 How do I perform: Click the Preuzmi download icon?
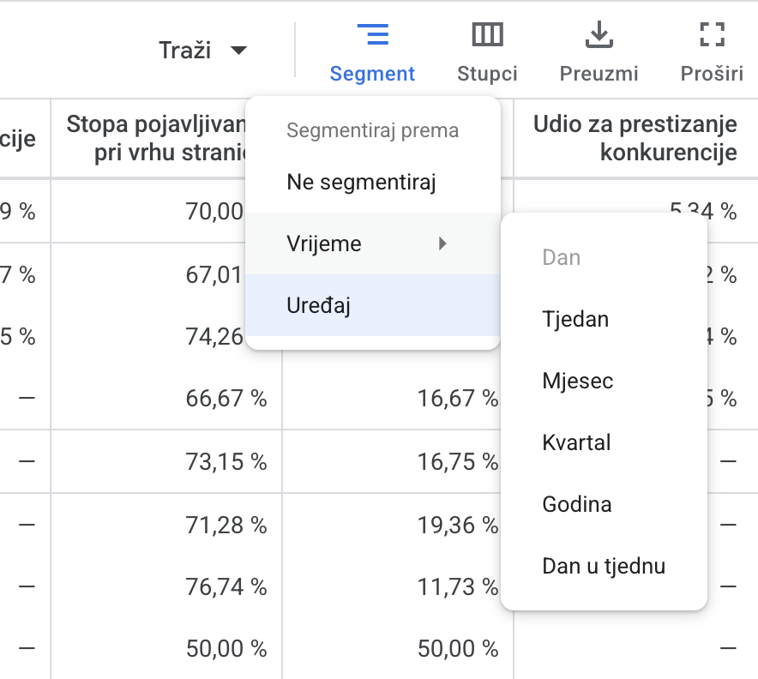(599, 35)
